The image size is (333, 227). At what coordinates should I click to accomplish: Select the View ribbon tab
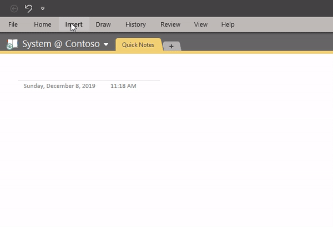point(201,24)
